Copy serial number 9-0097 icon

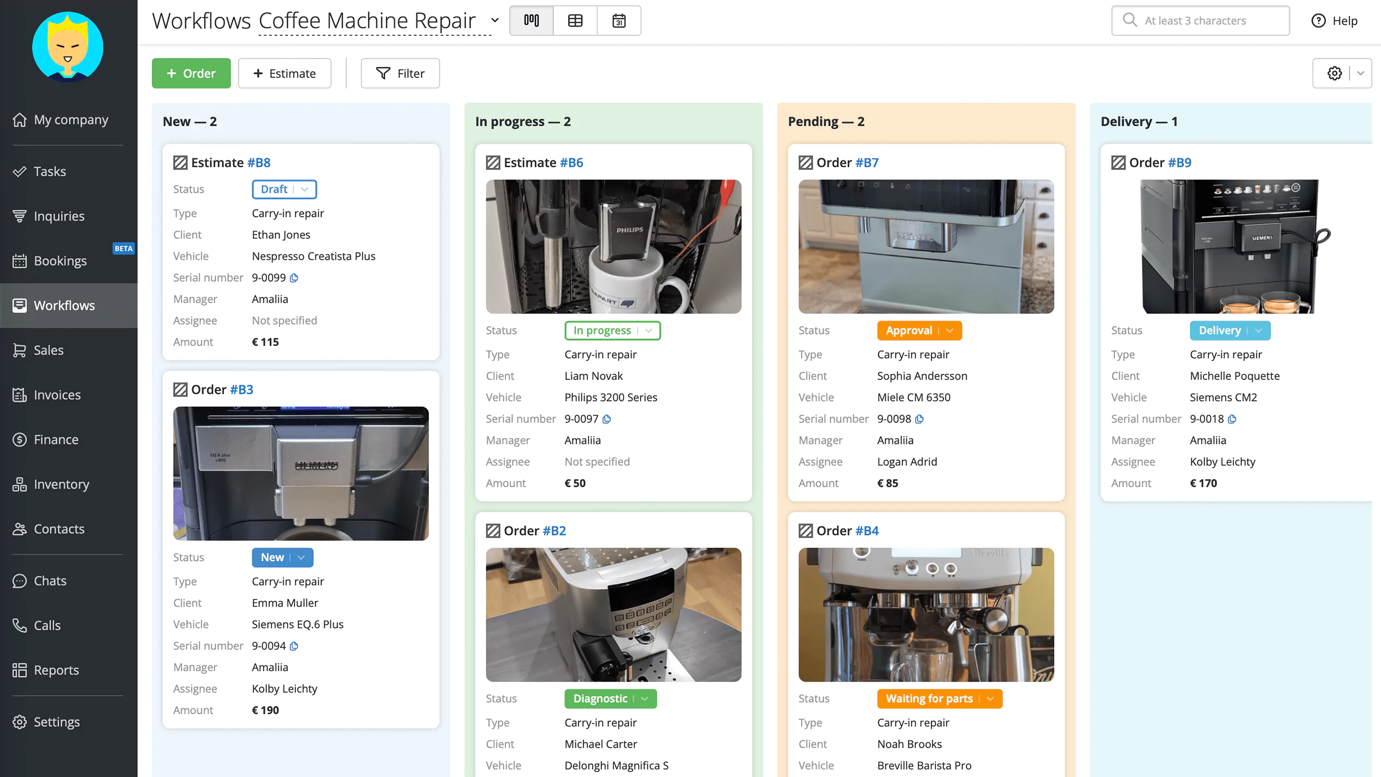pyautogui.click(x=607, y=419)
